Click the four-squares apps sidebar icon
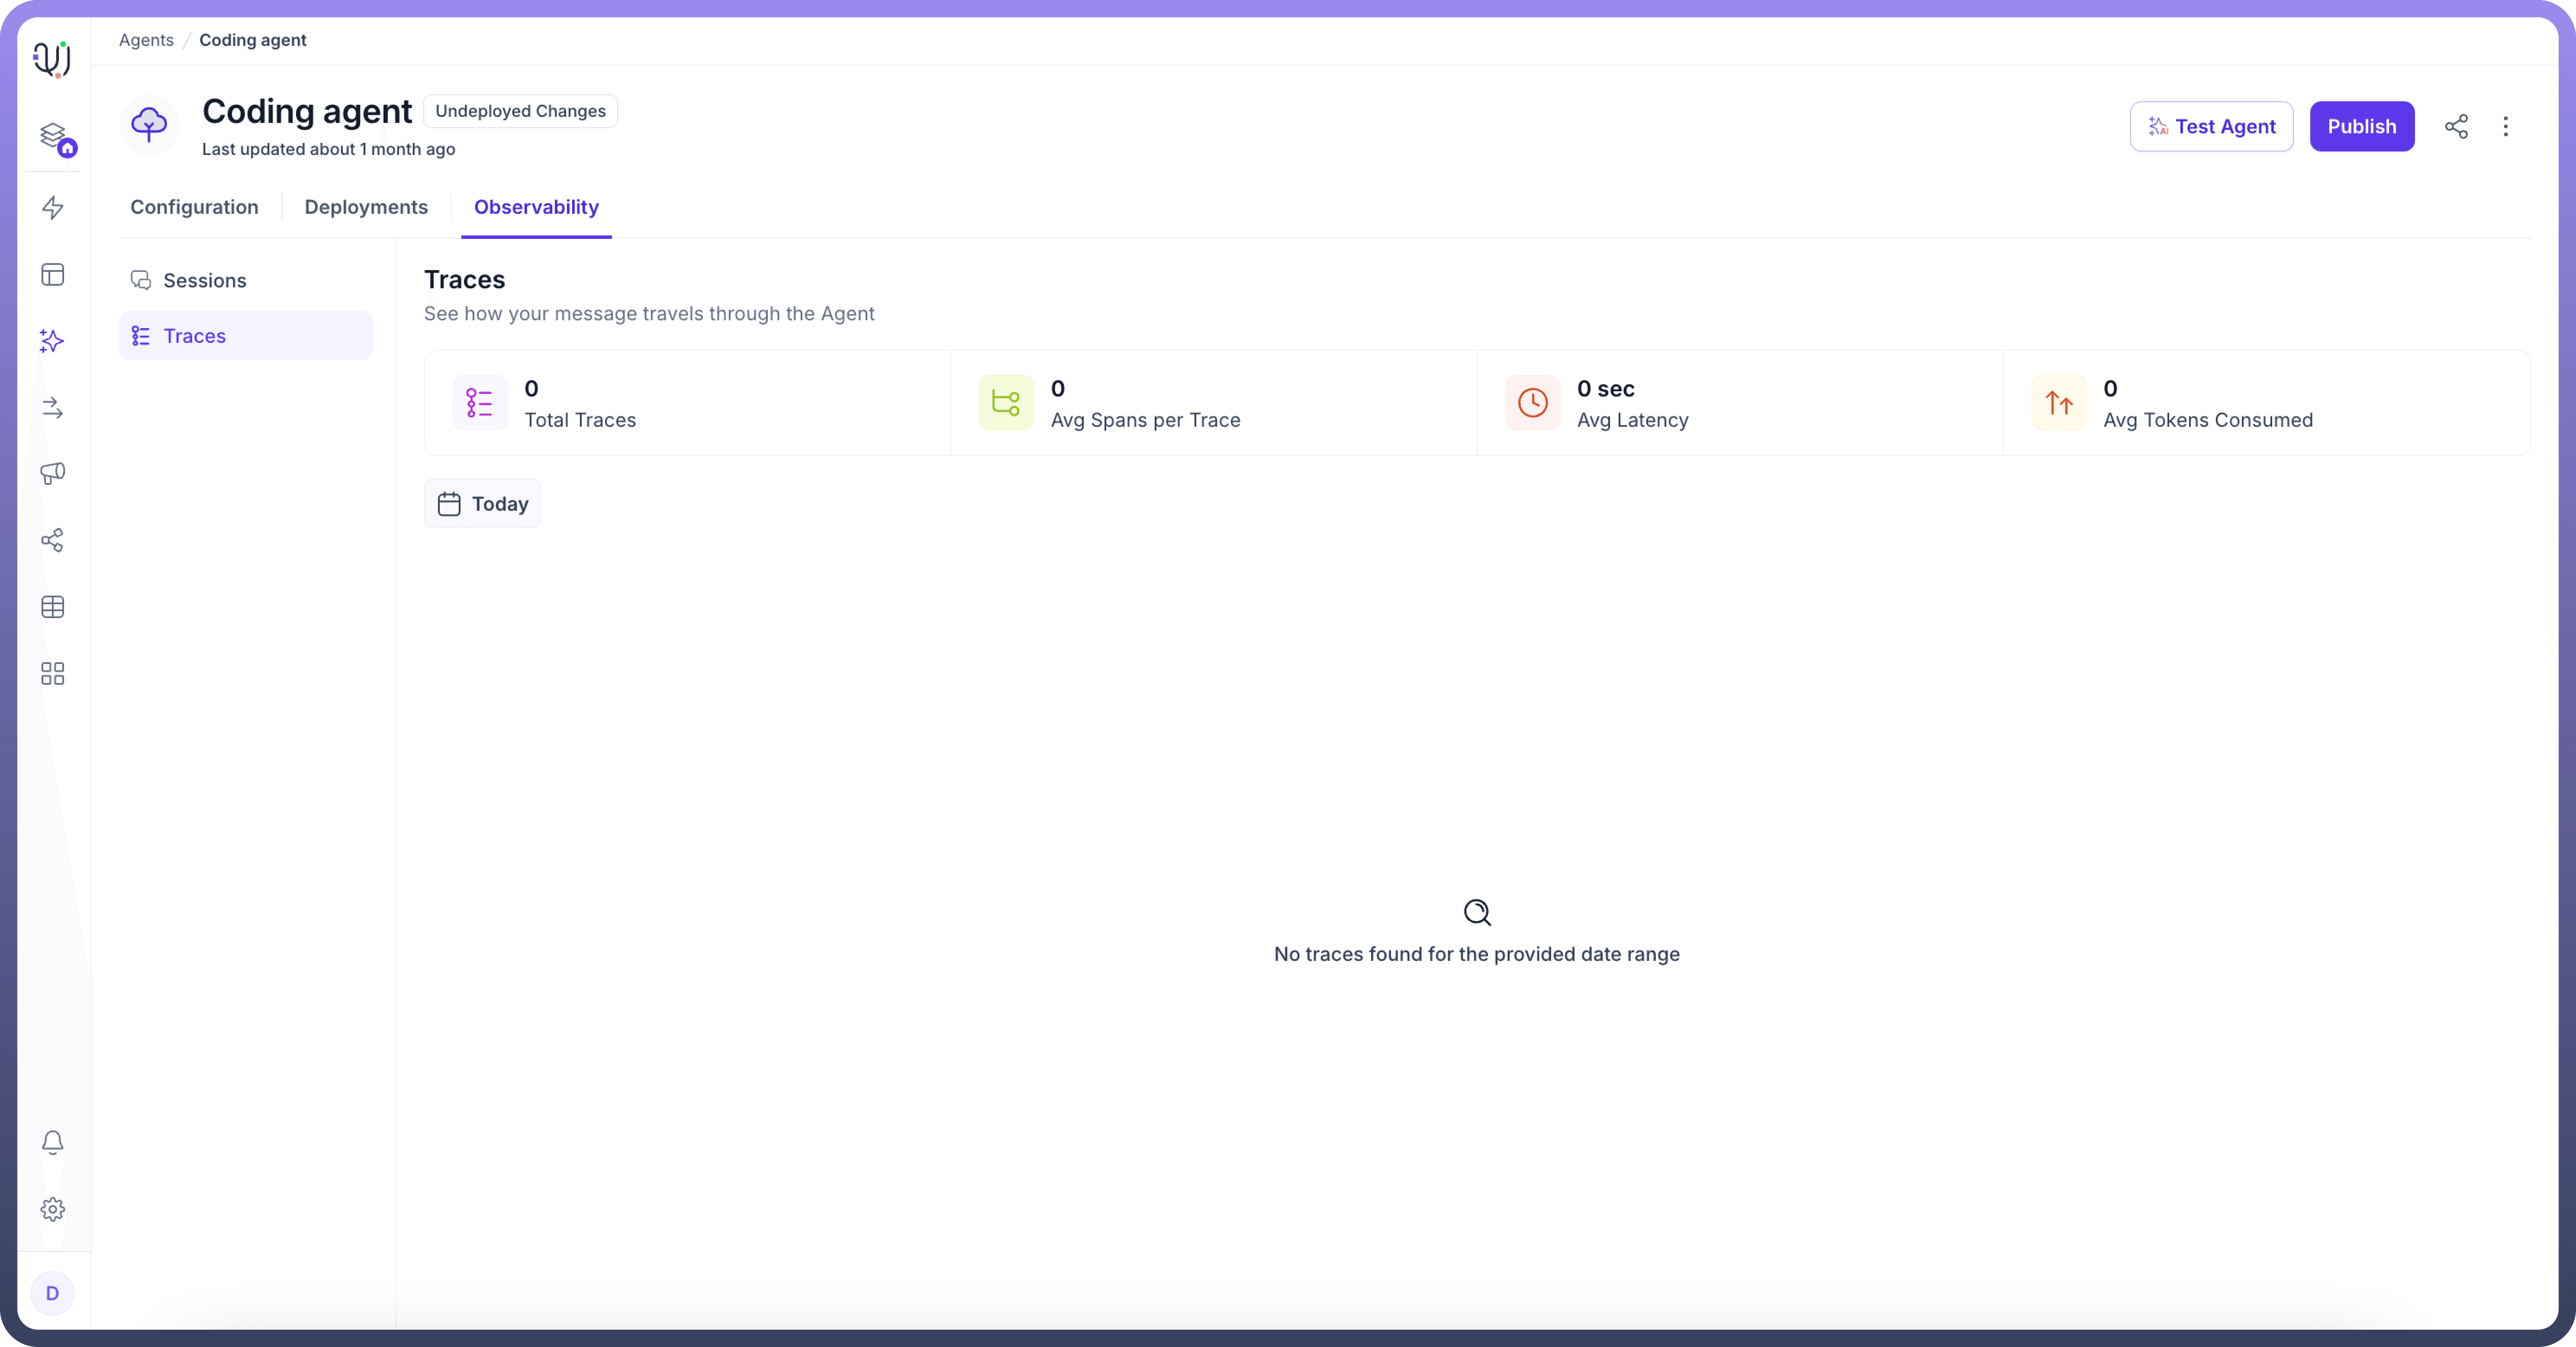 (53, 674)
